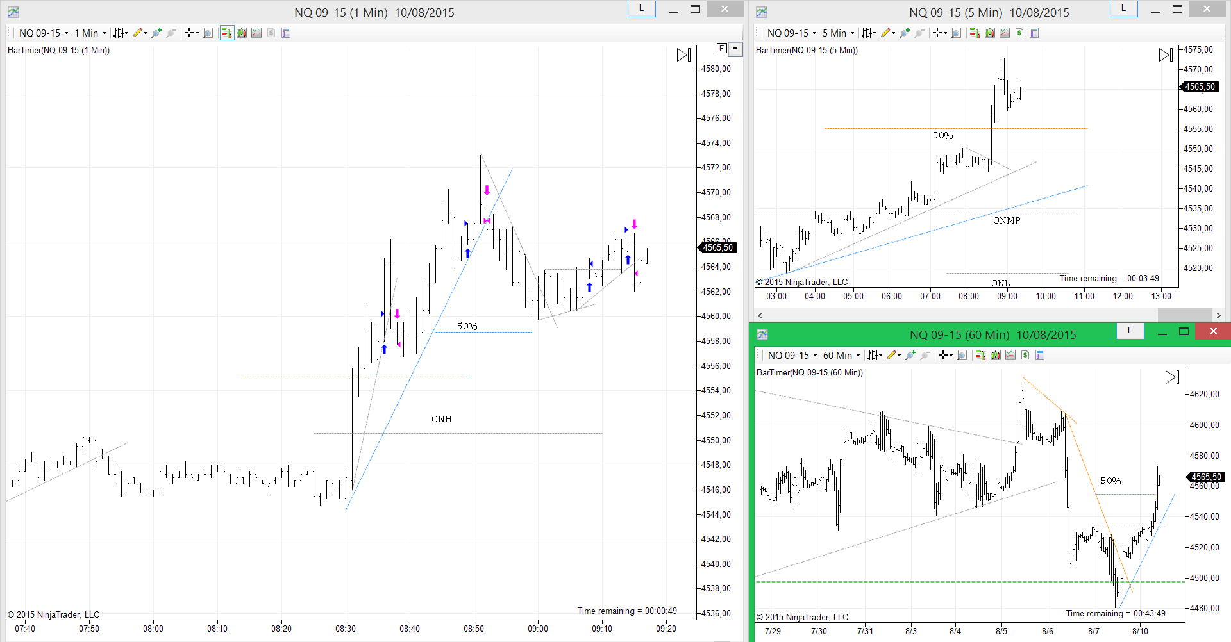Viewport: 1231px width, 642px height.
Task: Open Properties icon in 1 Min chart
Action: tap(286, 33)
